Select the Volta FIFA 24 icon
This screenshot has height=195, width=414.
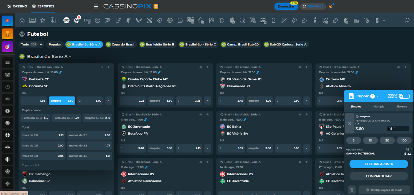(x=191, y=20)
